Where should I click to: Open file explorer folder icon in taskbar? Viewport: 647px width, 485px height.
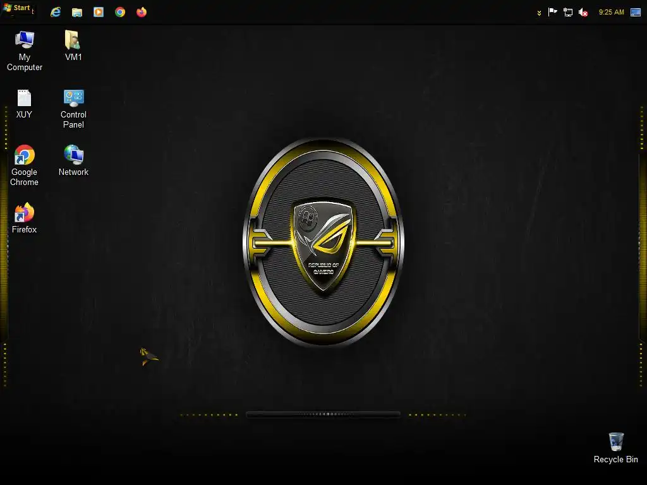(x=77, y=12)
